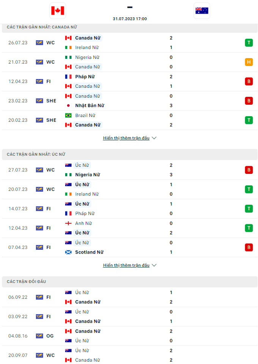Click the OG icon in head-to-head section
The image size is (258, 364).
point(39,336)
